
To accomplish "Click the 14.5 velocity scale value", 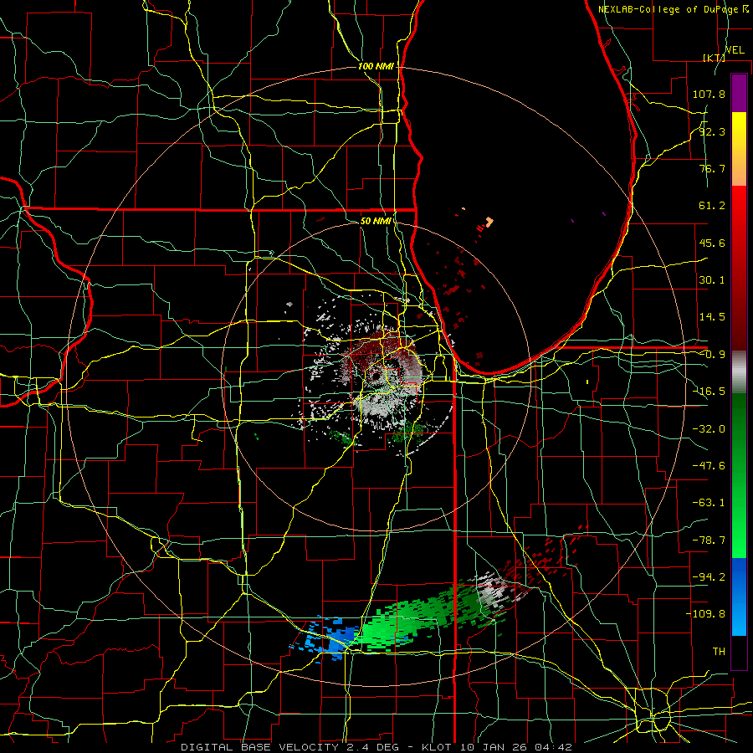I will [x=712, y=317].
